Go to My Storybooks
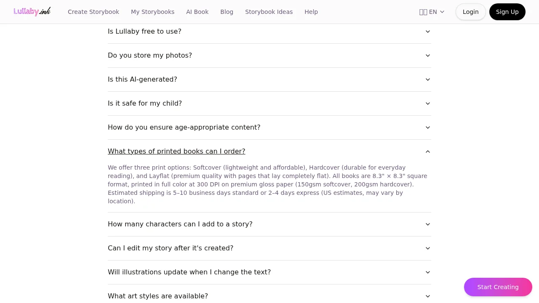Viewport: 539px width, 303px height. (x=152, y=12)
